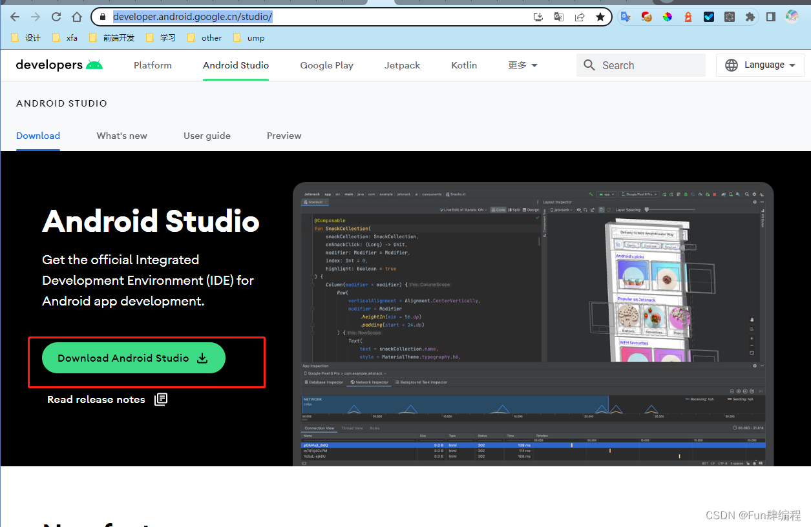The height and width of the screenshot is (527, 811).
Task: Click the globe icon beside Language
Action: click(x=732, y=65)
